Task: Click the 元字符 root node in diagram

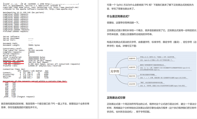Action: pos(115,71)
